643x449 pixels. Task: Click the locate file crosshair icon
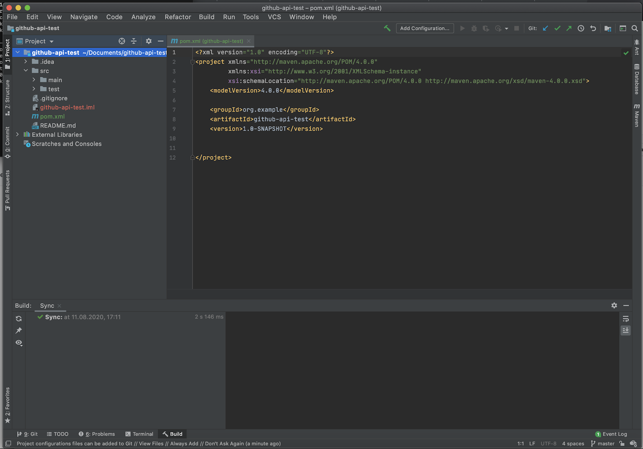point(122,41)
